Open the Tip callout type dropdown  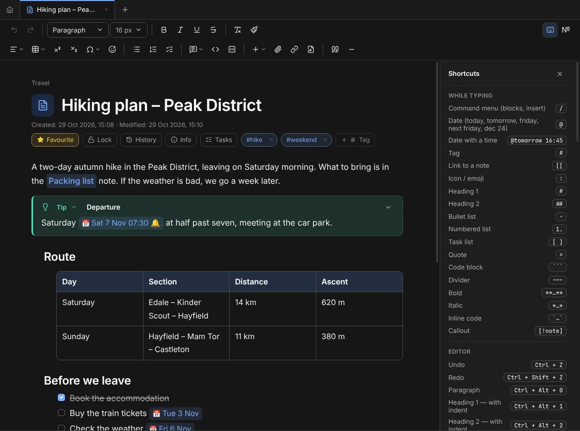[66, 207]
